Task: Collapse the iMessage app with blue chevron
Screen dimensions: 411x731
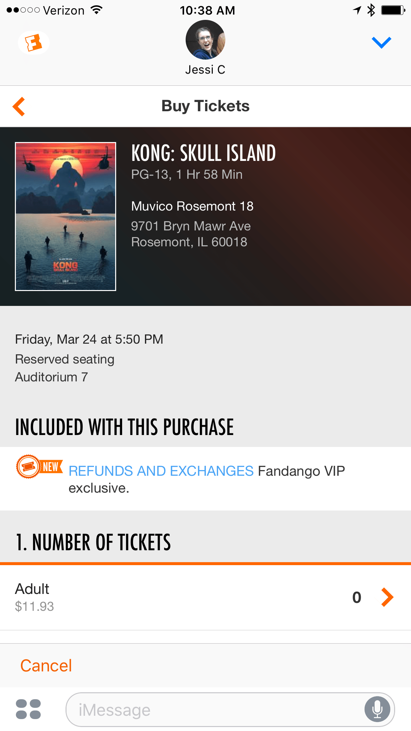Action: pos(381,42)
